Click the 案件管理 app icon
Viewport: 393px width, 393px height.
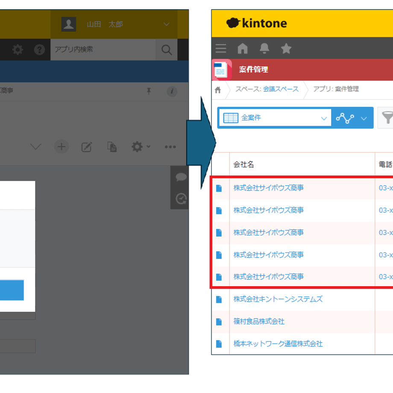[222, 70]
